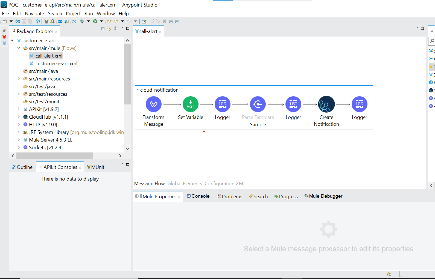This screenshot has width=435, height=279.
Task: Switch to Configuration XML view
Action: tap(225, 184)
